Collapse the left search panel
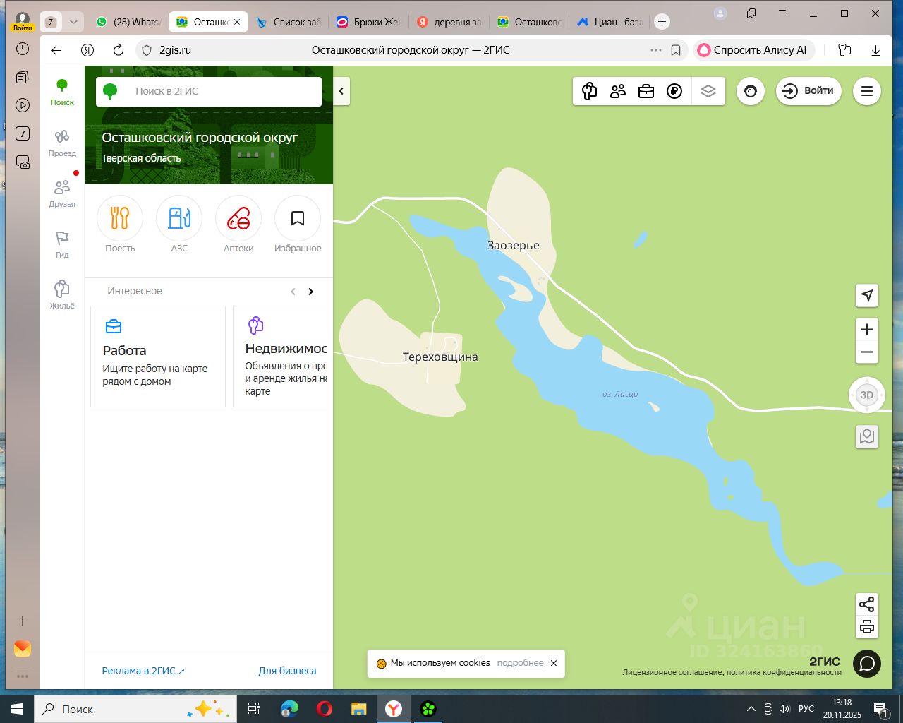 click(341, 91)
